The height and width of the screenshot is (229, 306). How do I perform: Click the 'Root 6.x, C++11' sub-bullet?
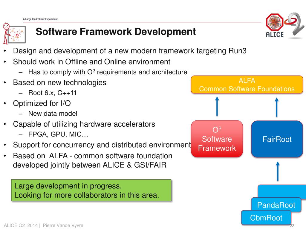[x=53, y=93]
